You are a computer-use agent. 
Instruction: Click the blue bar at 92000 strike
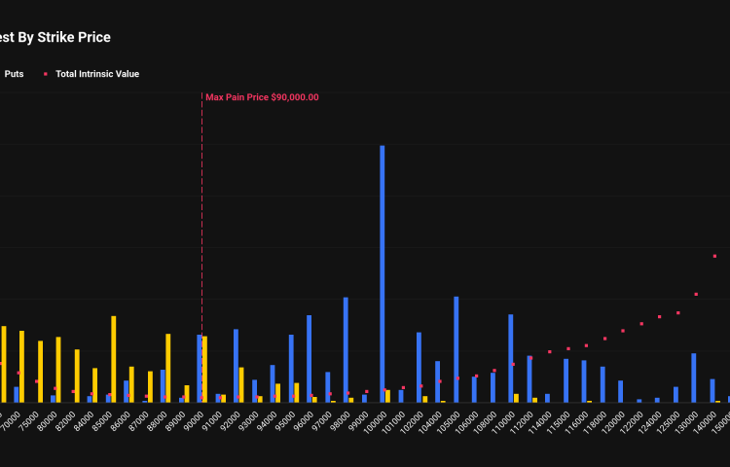[236, 366]
